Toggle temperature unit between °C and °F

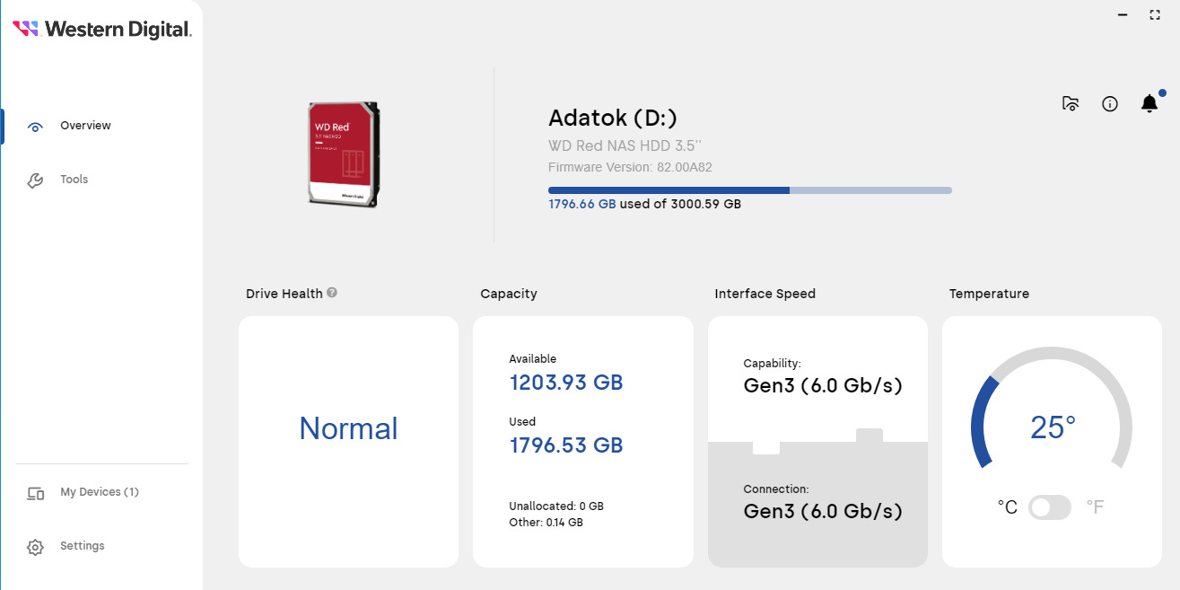click(1050, 507)
